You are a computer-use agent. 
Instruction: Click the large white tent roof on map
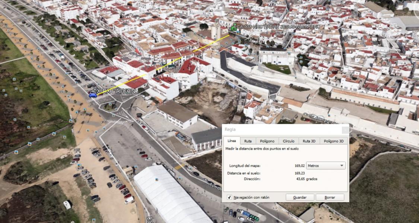[168, 193]
